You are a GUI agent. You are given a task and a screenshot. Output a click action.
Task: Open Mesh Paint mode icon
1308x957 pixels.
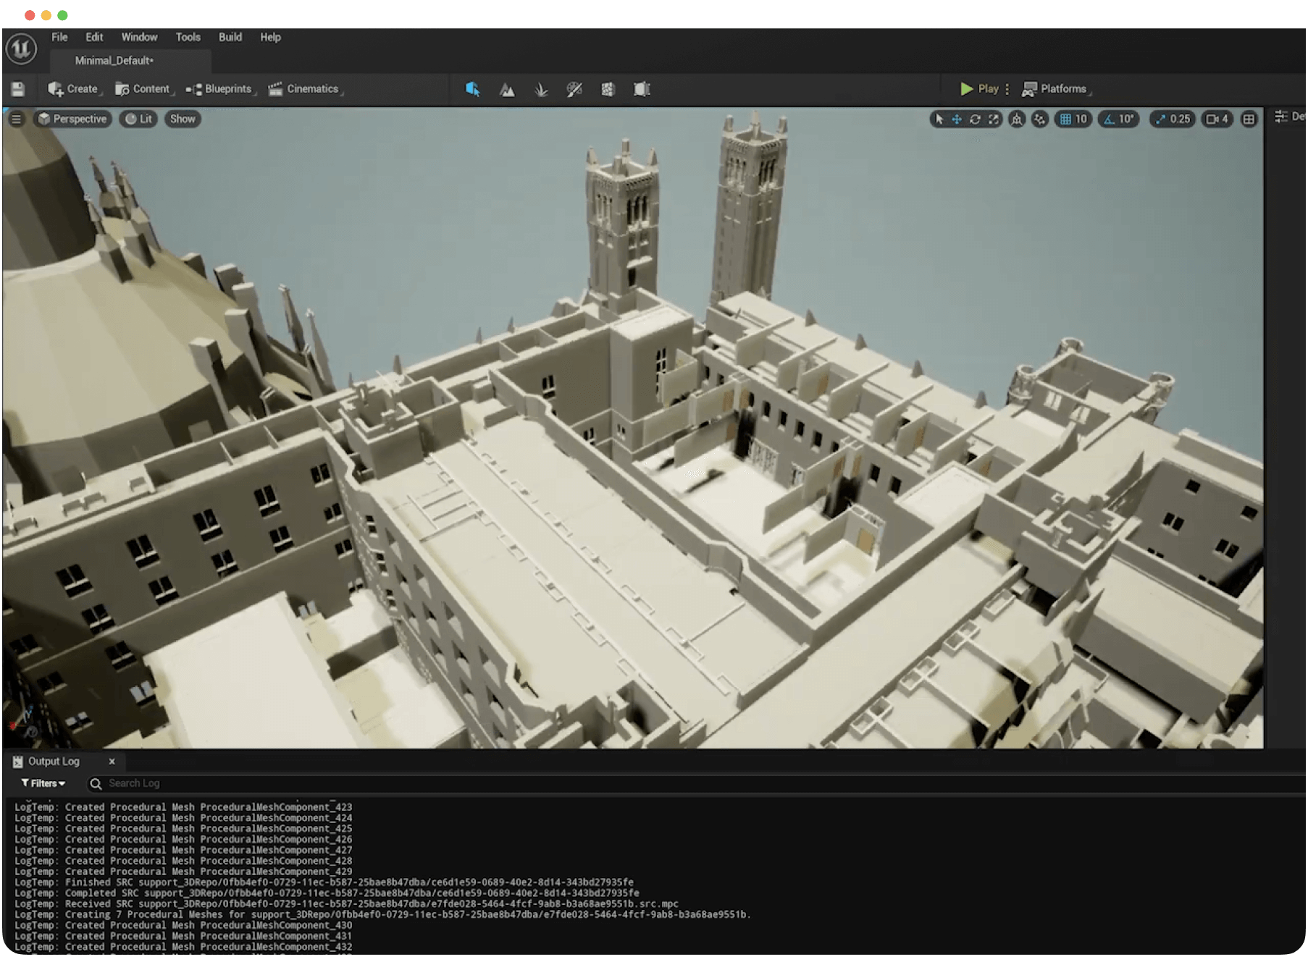tap(574, 90)
